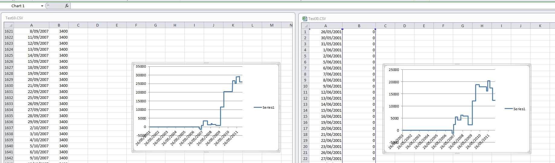Click the 26/05/2011 date label in Test10.CSV chart

click(x=231, y=138)
